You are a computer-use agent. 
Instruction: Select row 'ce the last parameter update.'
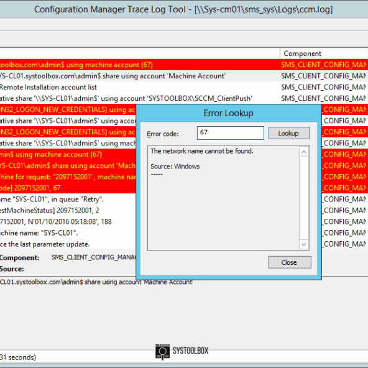pos(68,244)
